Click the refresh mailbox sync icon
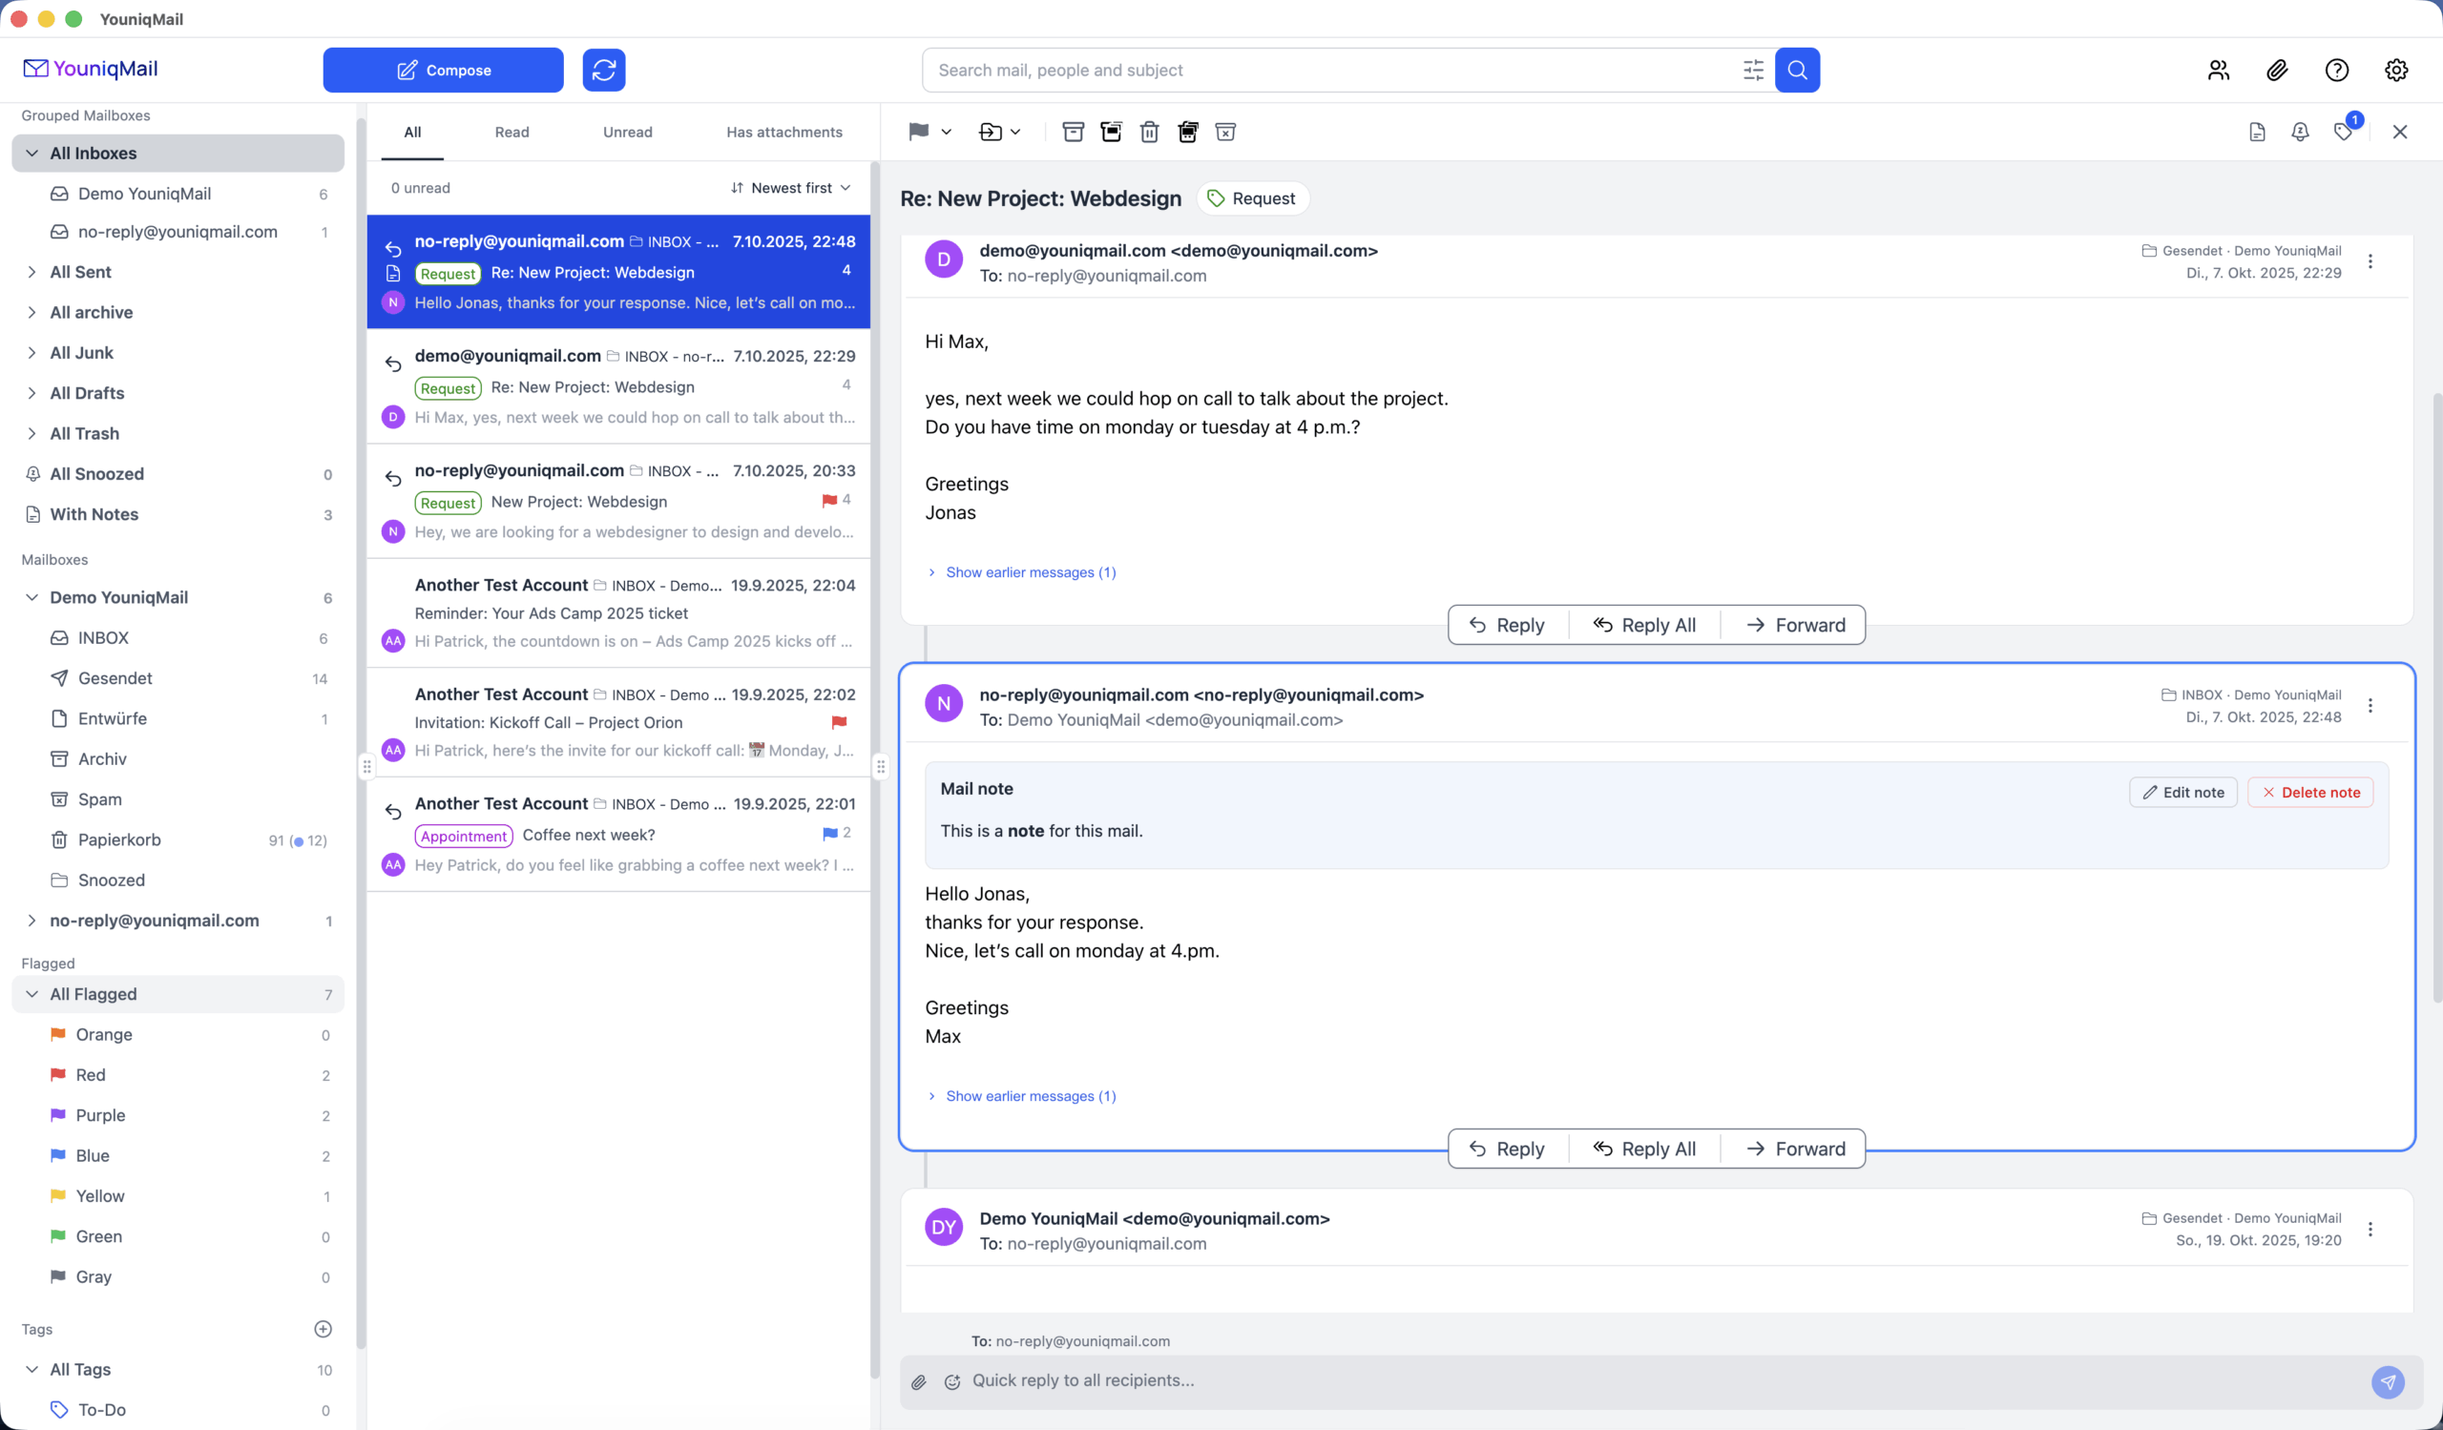This screenshot has height=1430, width=2443. [x=603, y=70]
